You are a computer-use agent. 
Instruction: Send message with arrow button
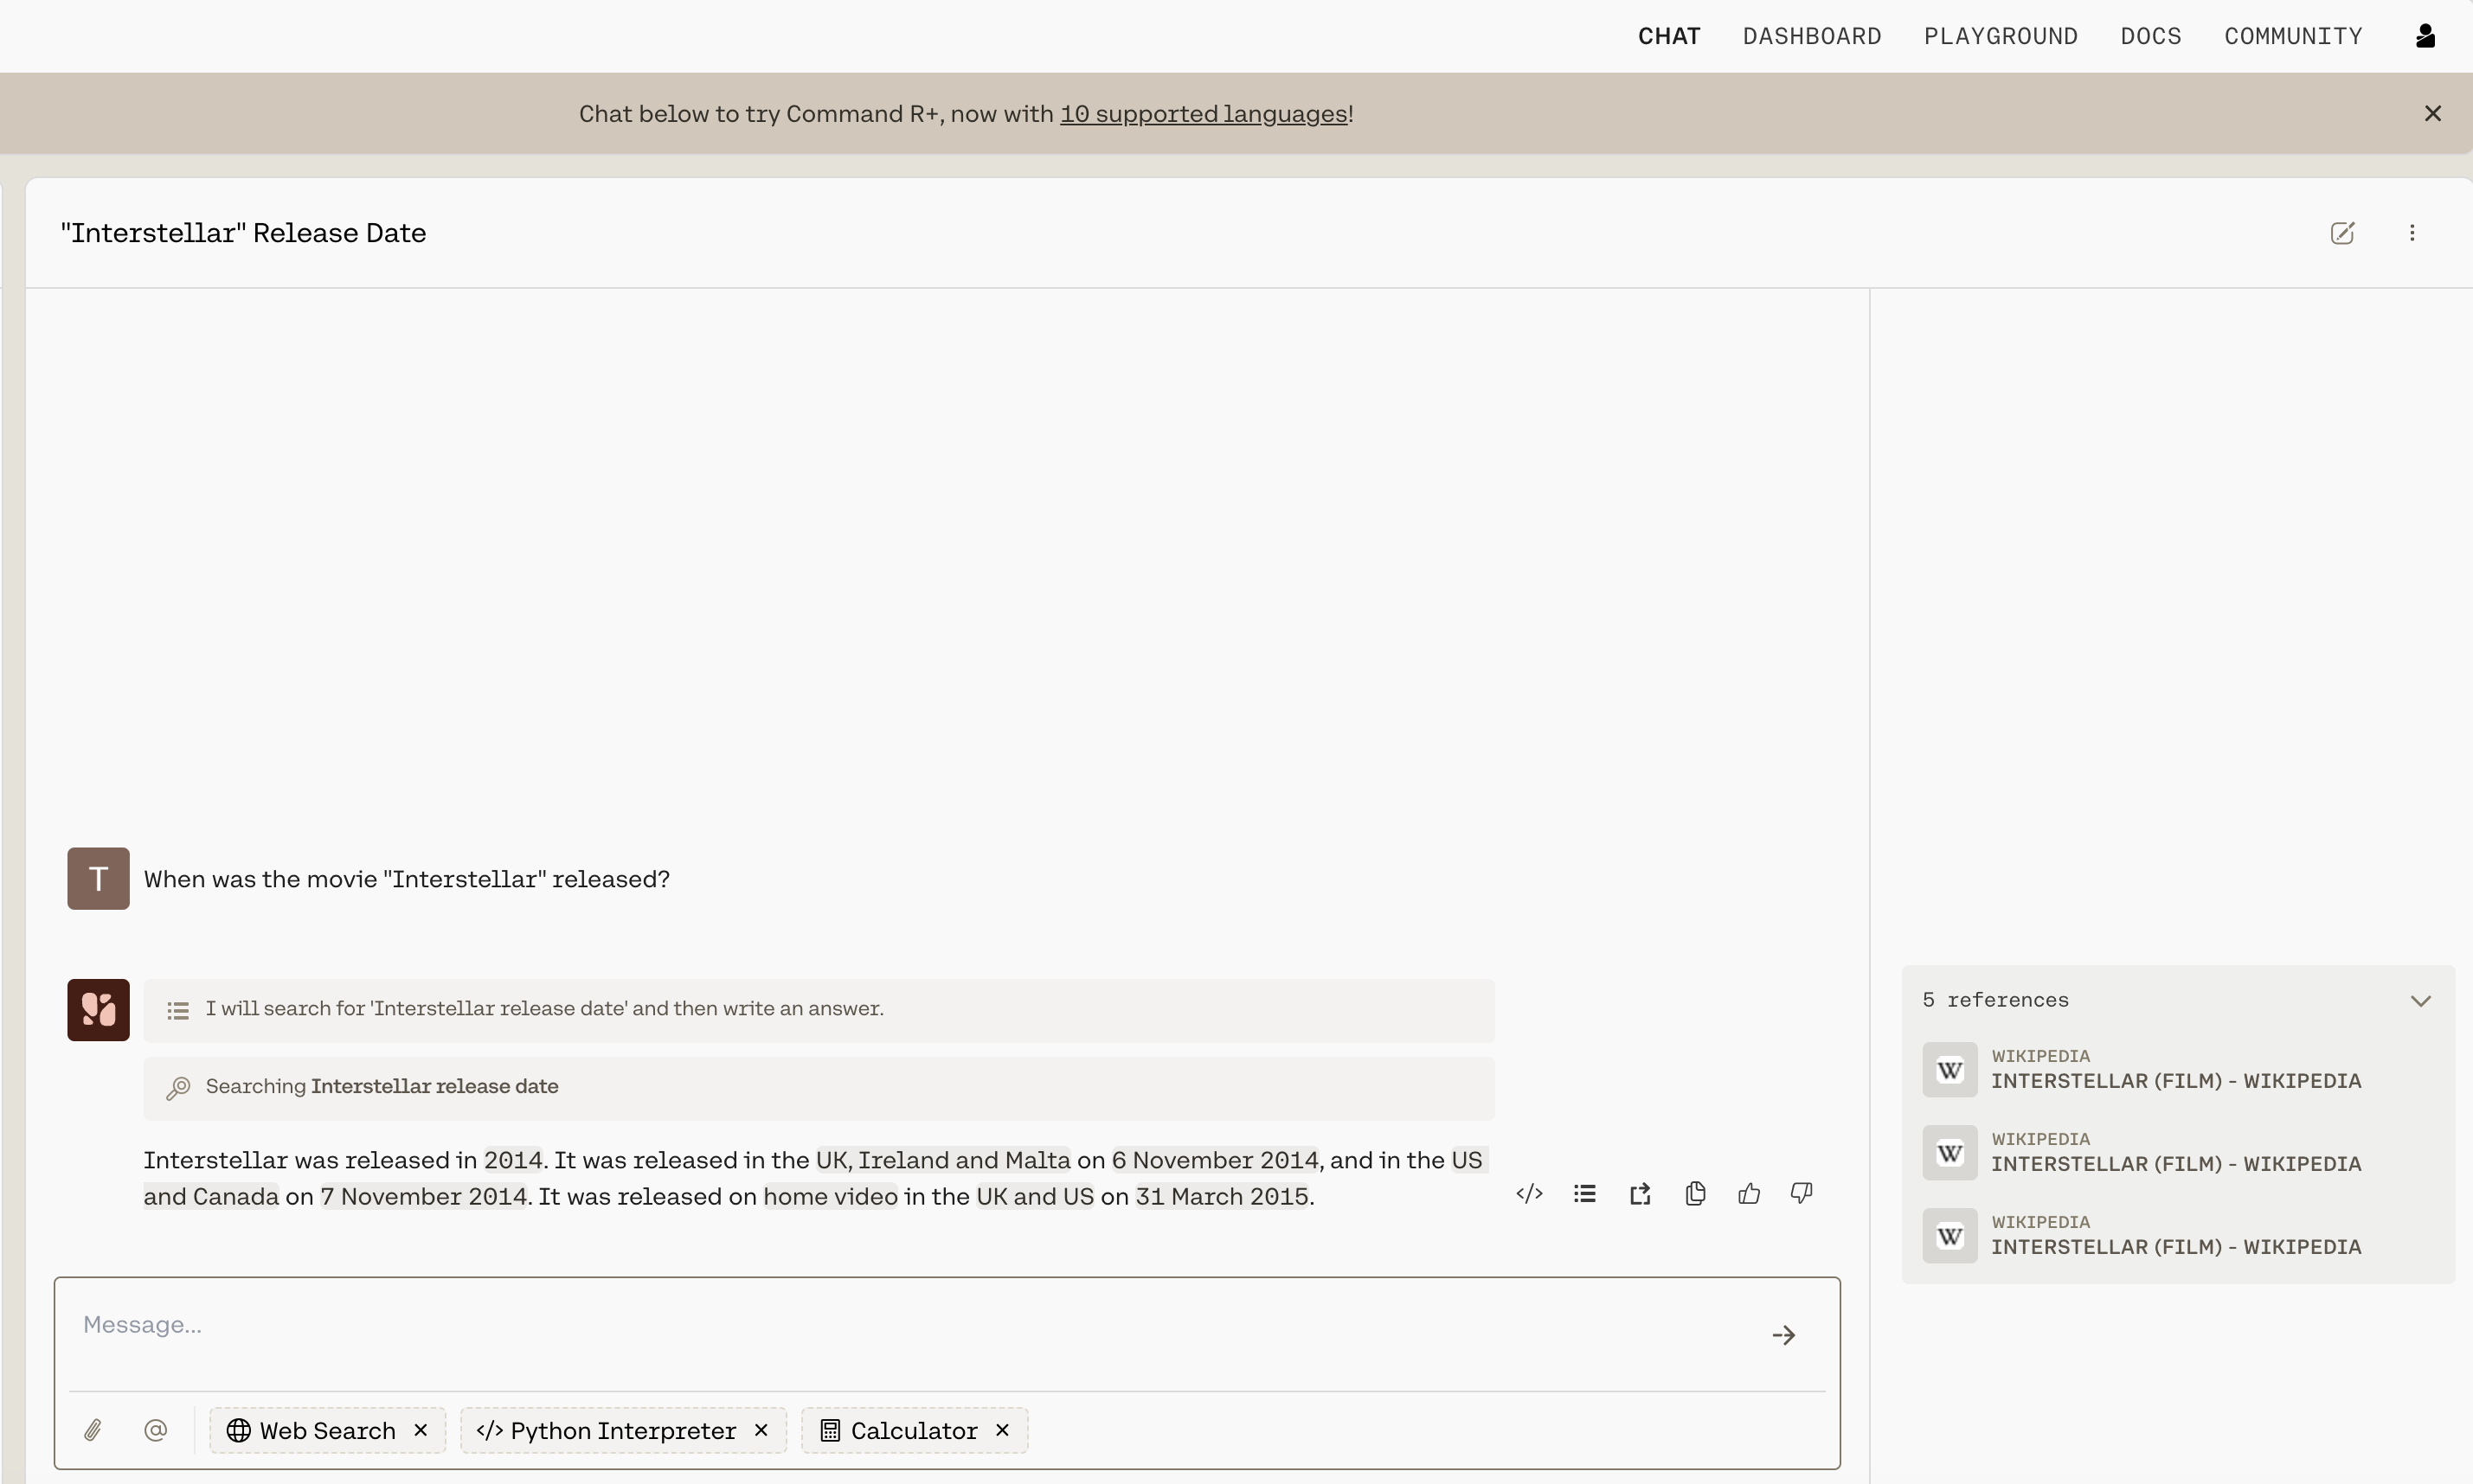click(1783, 1336)
